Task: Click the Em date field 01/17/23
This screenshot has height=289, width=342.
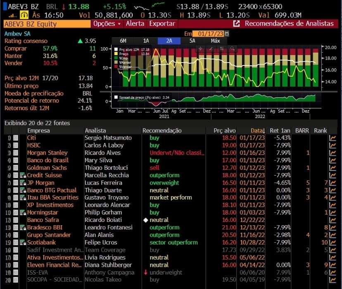Action: (x=208, y=34)
